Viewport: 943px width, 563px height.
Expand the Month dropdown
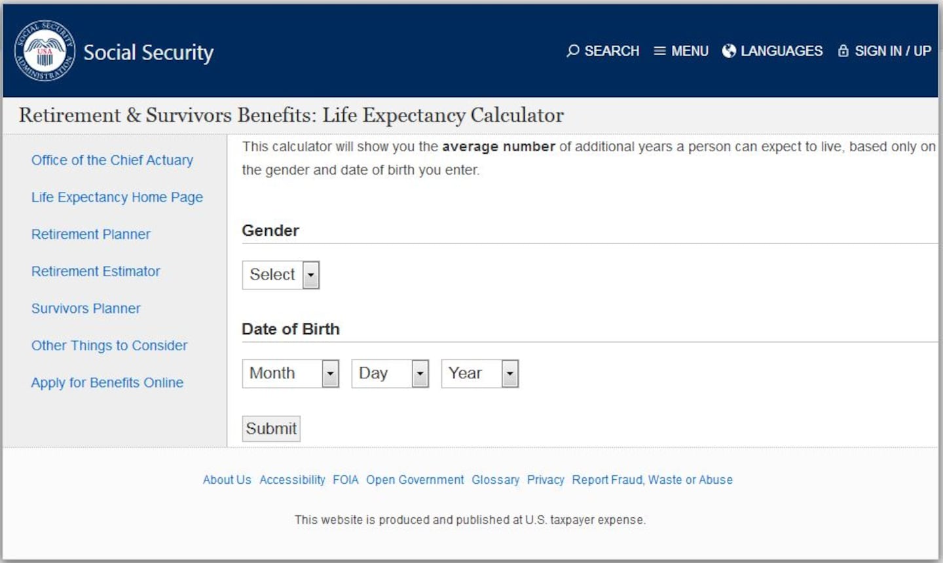[x=291, y=374]
